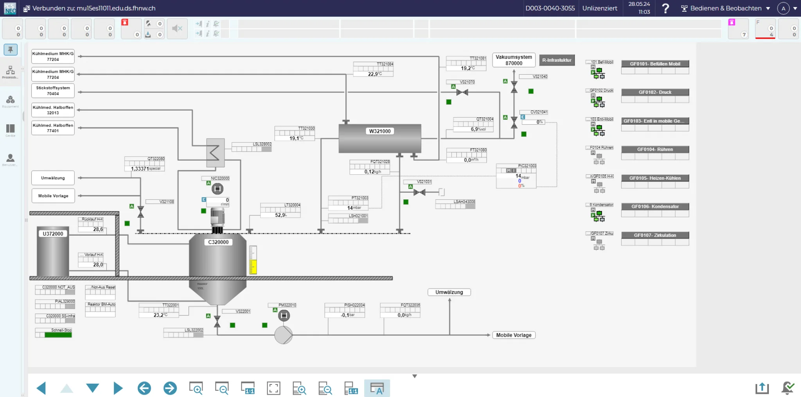Image resolution: width=801 pixels, height=397 pixels.
Task: Select GF0107- Zirkulation sequence
Action: pyautogui.click(x=655, y=235)
